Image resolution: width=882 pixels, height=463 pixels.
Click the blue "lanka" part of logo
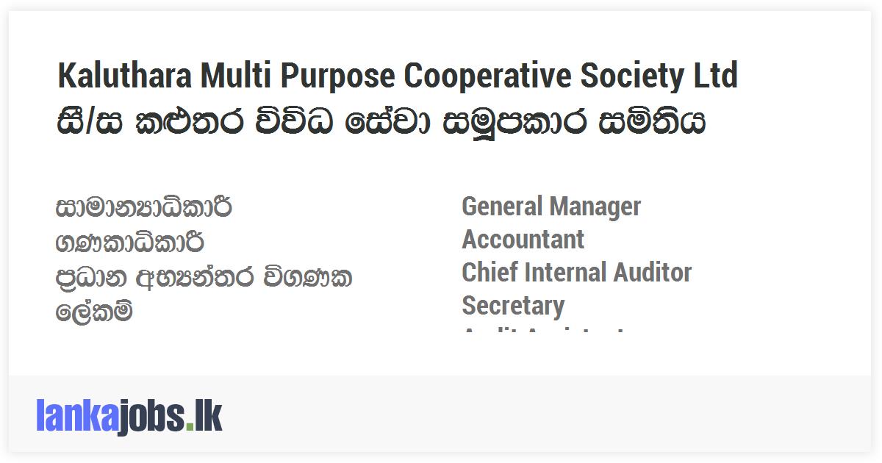[76, 417]
